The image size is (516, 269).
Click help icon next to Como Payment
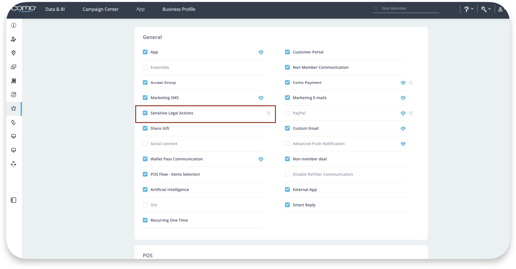click(x=411, y=83)
